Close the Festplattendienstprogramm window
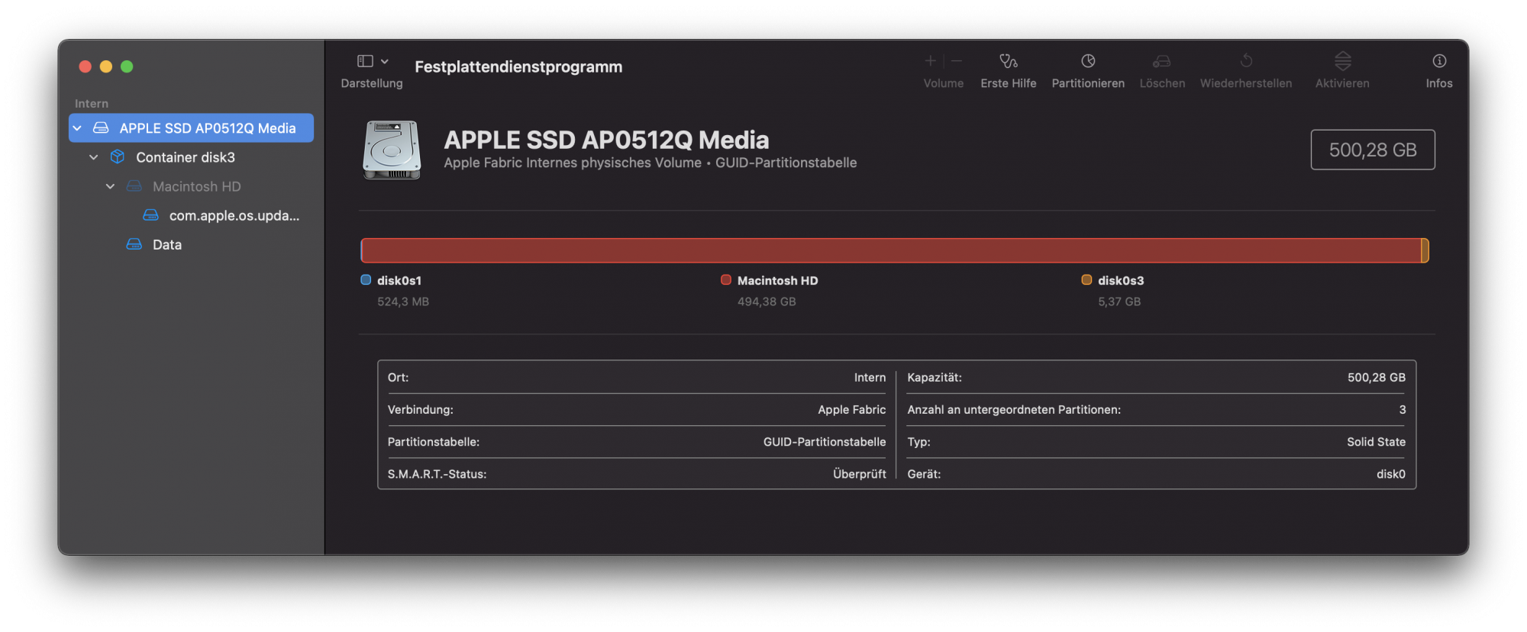The height and width of the screenshot is (632, 1527). tap(86, 66)
